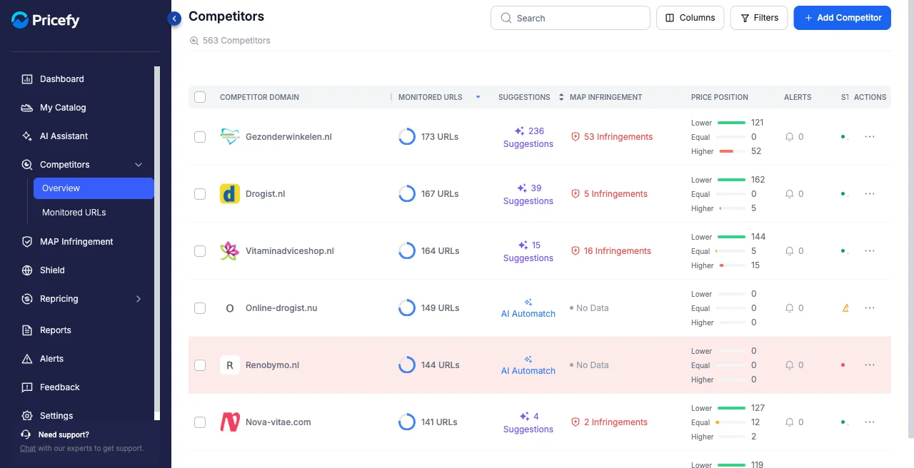View 2 Infringements for Nova-vitae.com
Screen dimensions: 914x468
(609, 422)
